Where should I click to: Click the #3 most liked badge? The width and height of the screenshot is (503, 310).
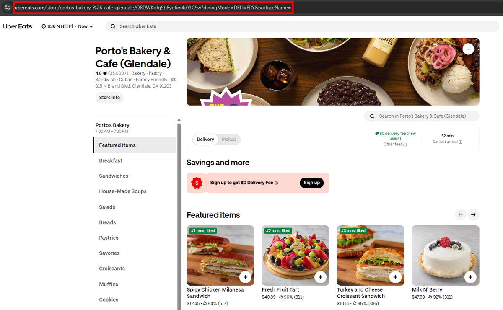pos(353,231)
